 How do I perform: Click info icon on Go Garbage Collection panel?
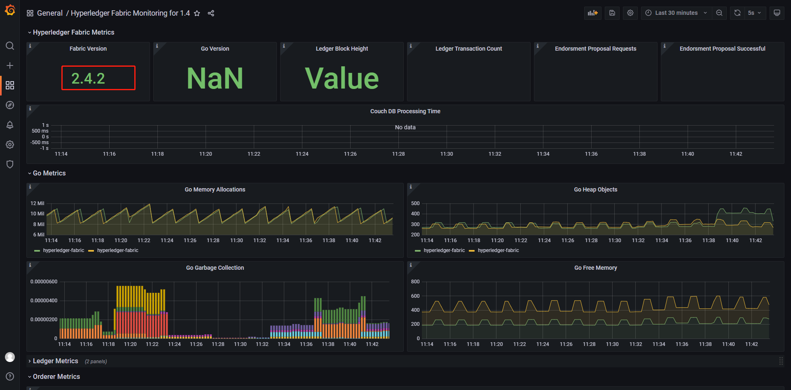[30, 265]
